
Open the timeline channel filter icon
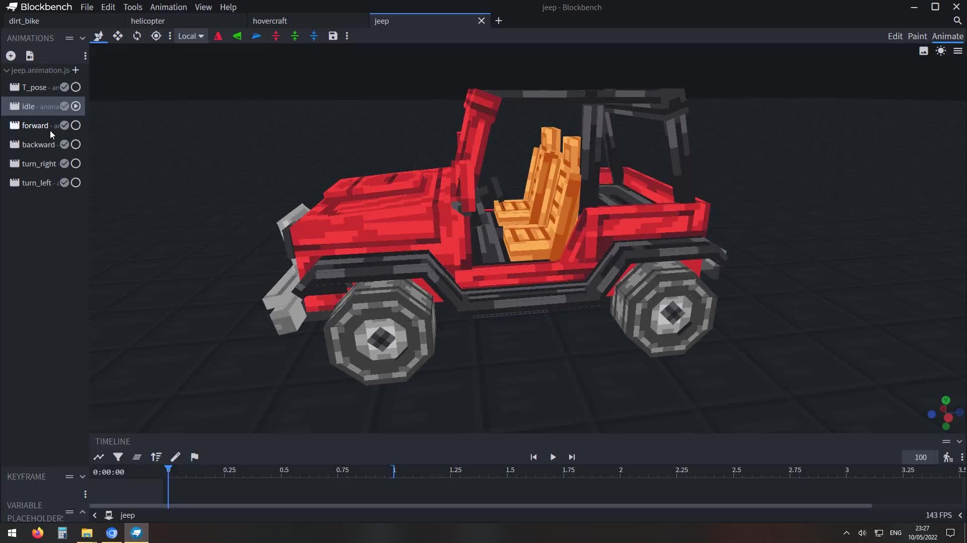point(118,457)
